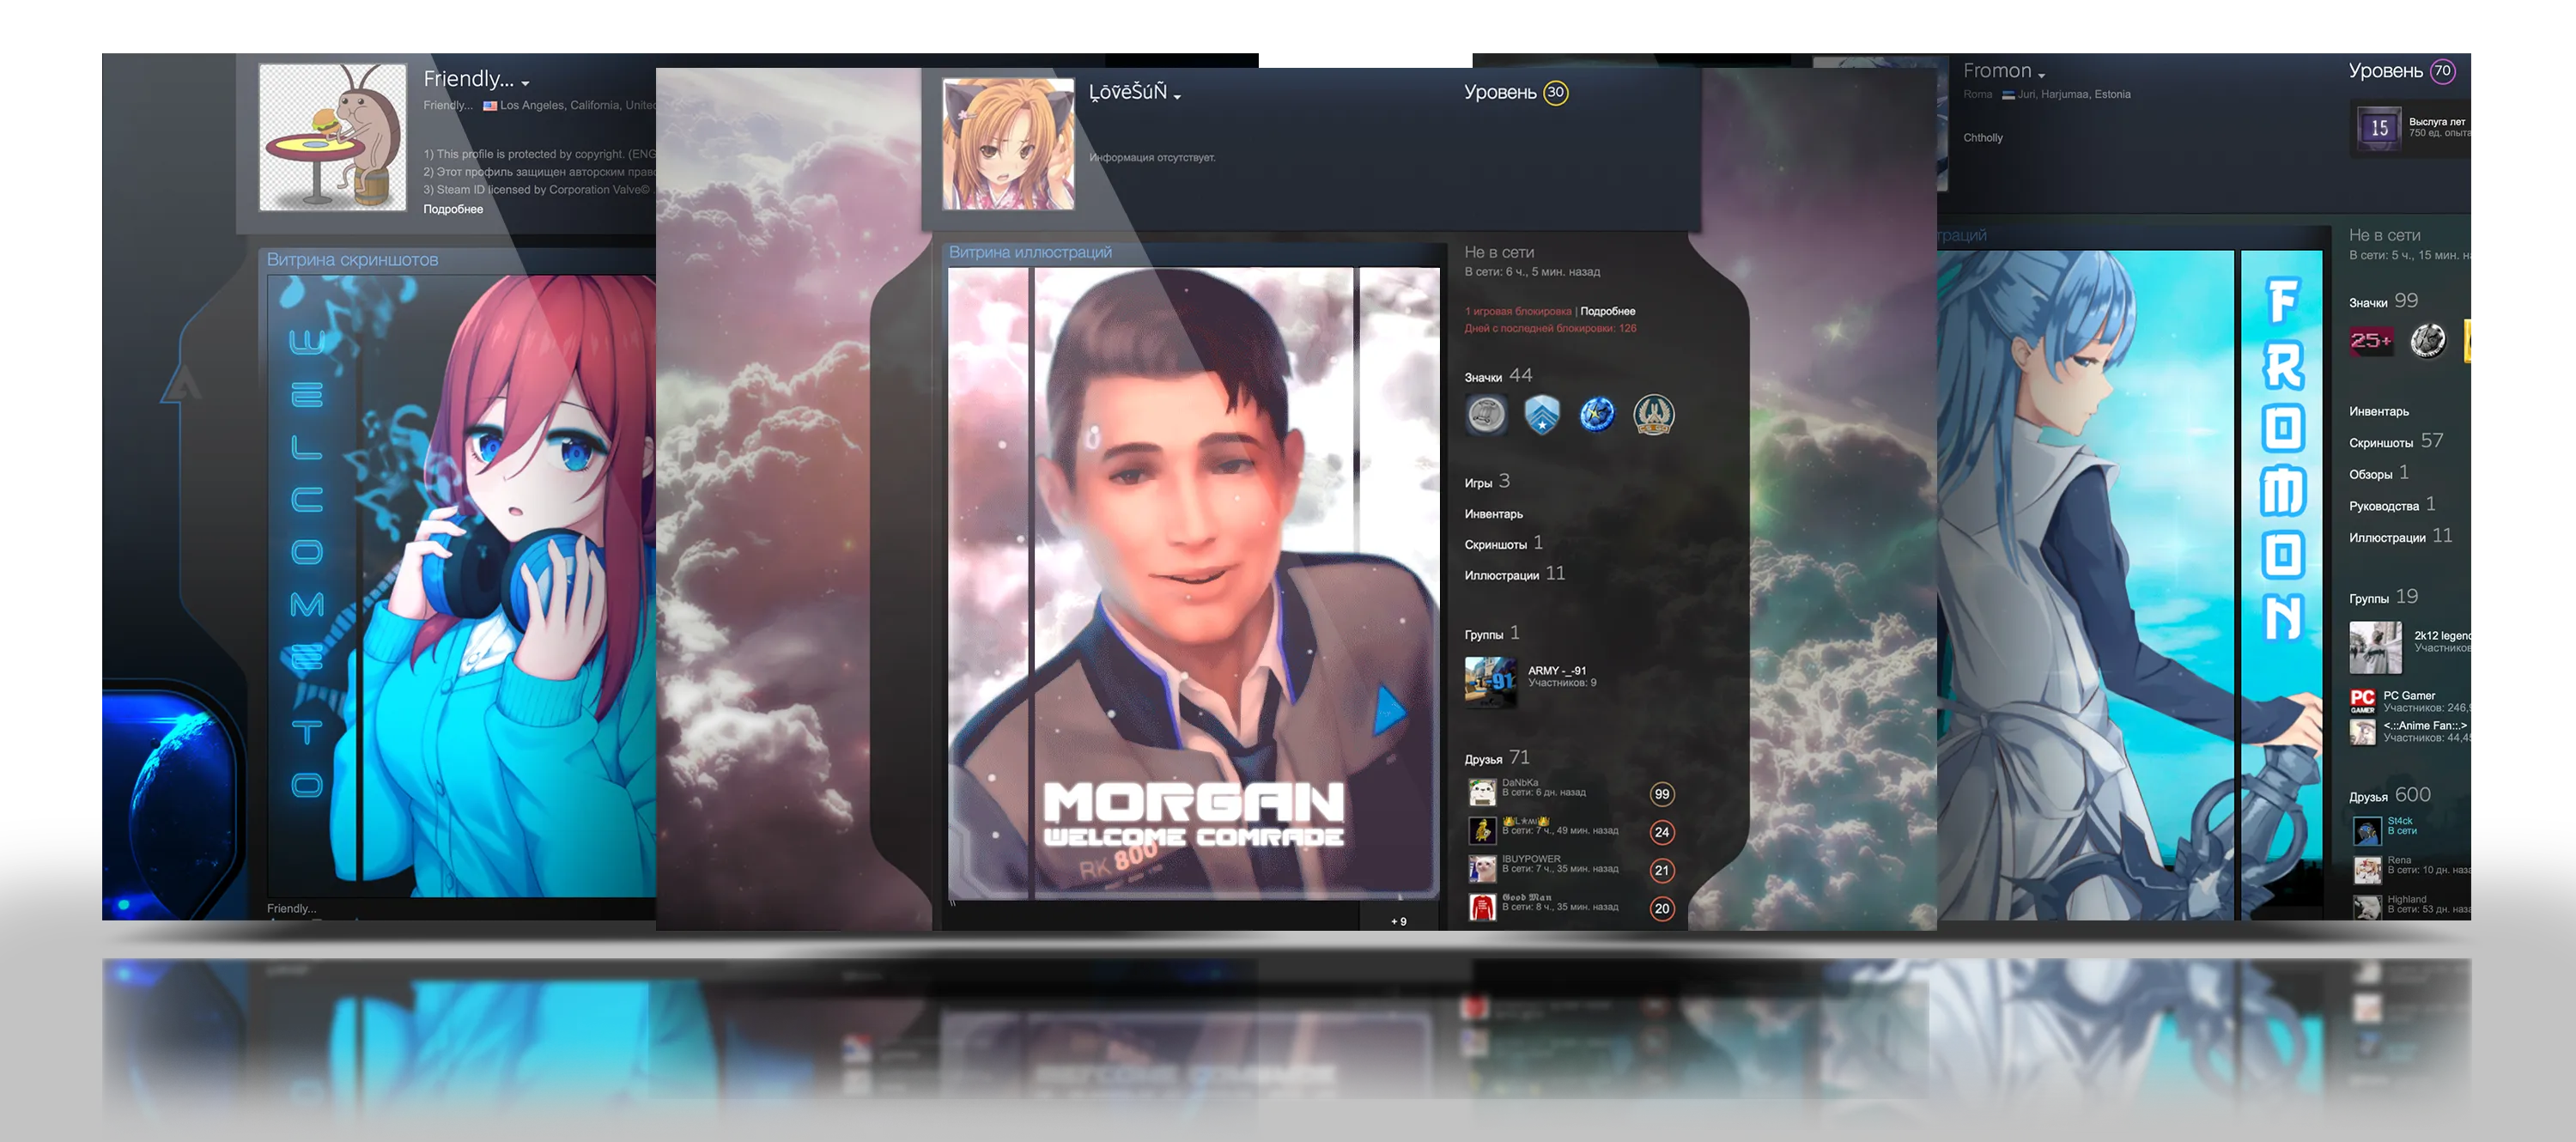Open Инвентарь on center profile
This screenshot has height=1142, width=2576.
(x=1493, y=514)
